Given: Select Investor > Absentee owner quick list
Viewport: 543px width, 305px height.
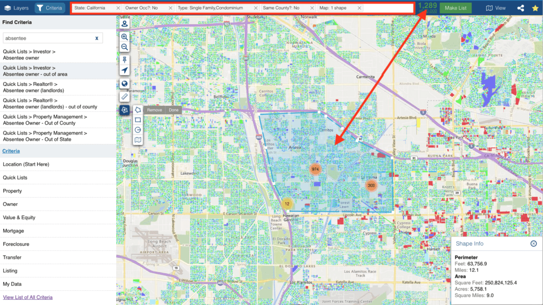Looking at the screenshot, I should click(58, 55).
